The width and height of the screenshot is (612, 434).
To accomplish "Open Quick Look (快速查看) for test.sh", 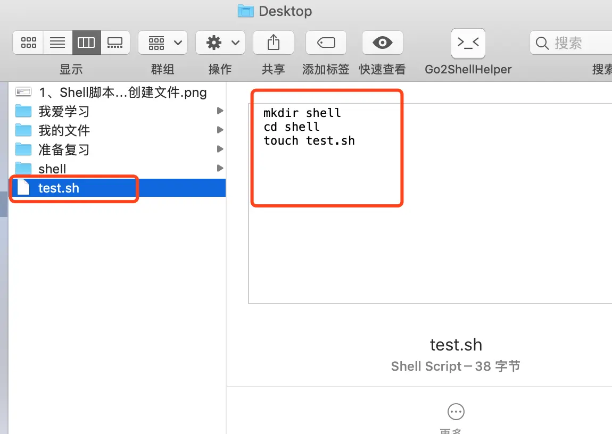I will click(x=382, y=43).
